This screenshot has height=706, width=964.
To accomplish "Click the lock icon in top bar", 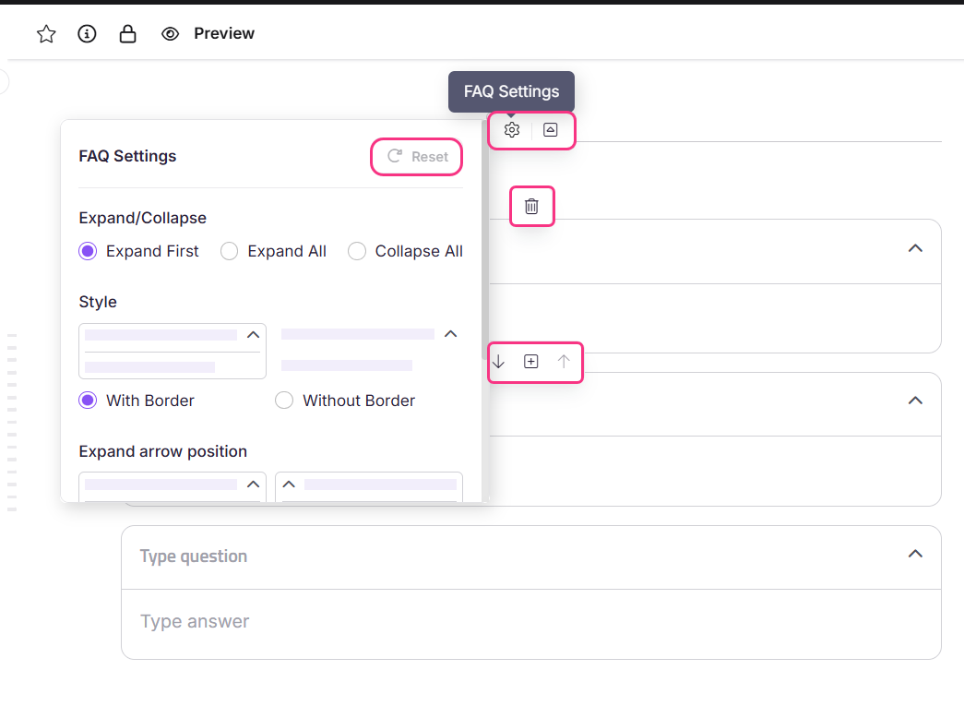I will tap(128, 34).
